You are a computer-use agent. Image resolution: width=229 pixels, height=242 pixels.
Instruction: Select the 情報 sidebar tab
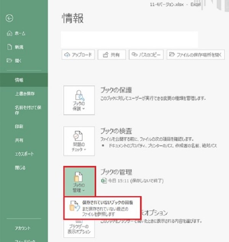tap(24, 80)
